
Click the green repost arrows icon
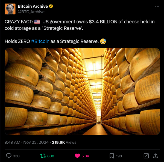pyautogui.click(x=43, y=156)
